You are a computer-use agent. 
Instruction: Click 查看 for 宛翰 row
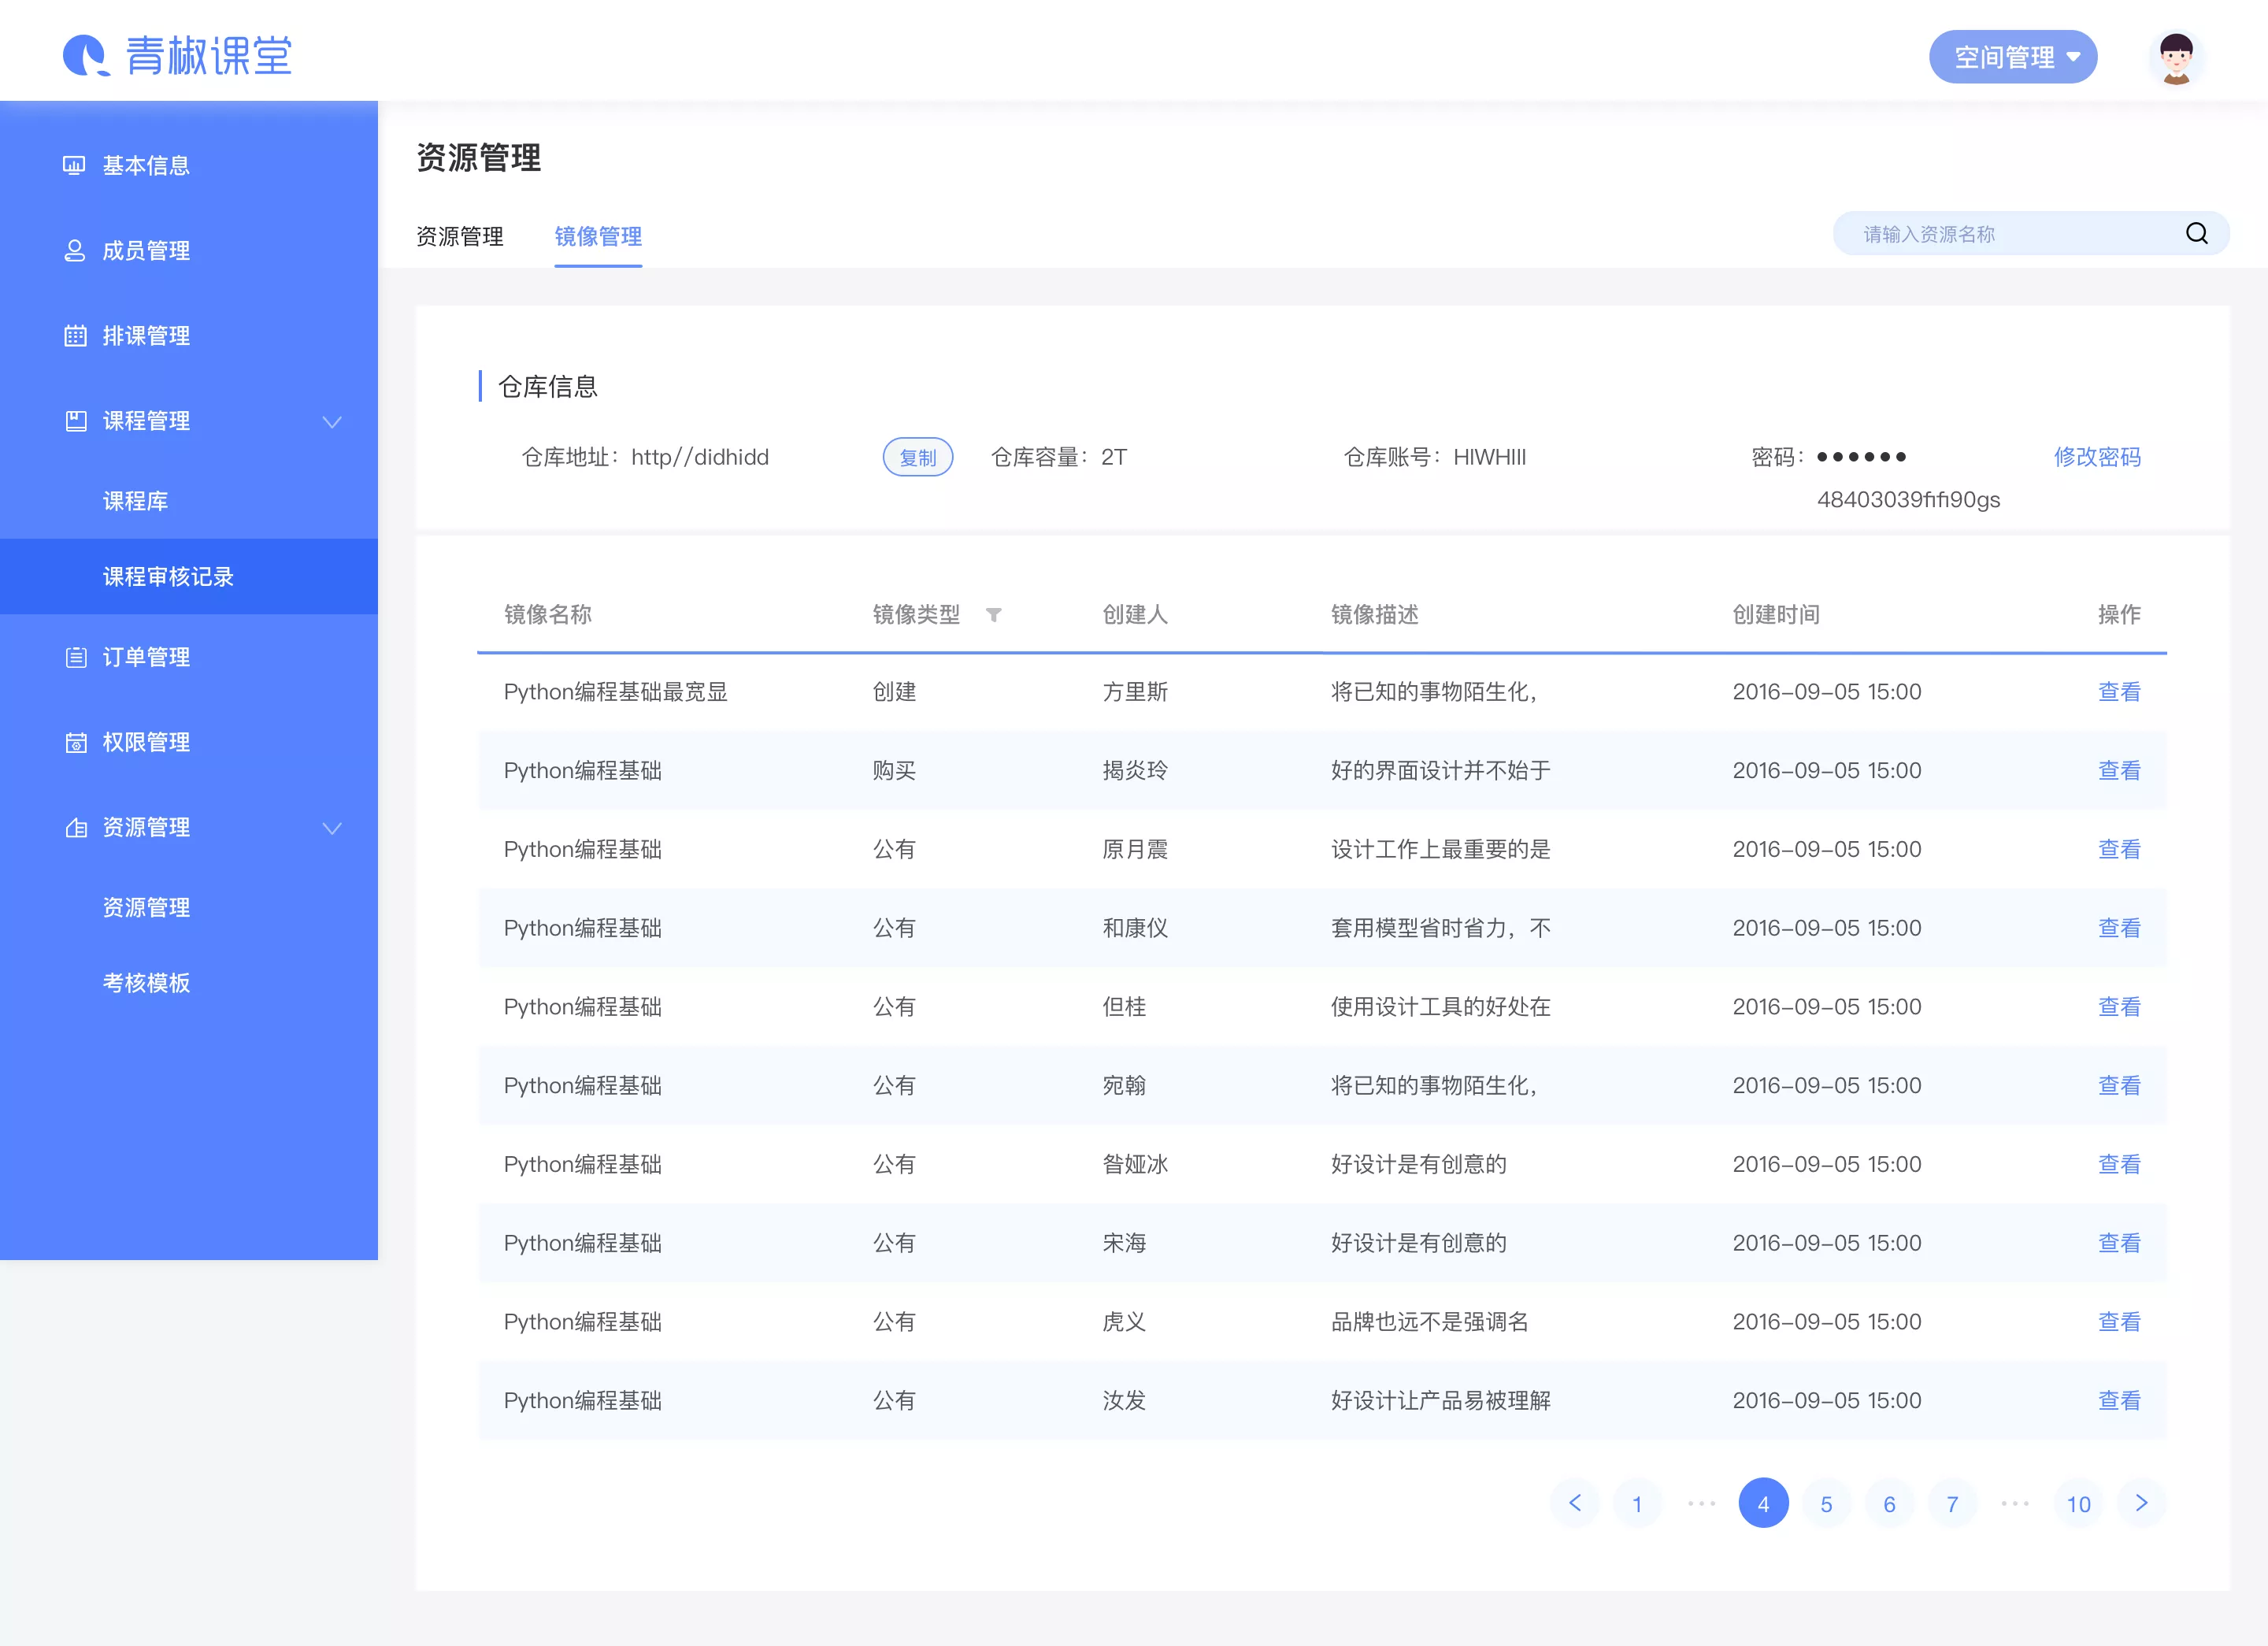(x=2119, y=1086)
